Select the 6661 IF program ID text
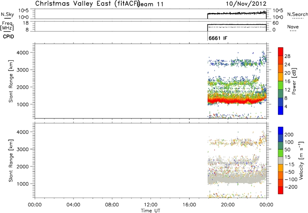308x213 pixels. tap(218, 38)
